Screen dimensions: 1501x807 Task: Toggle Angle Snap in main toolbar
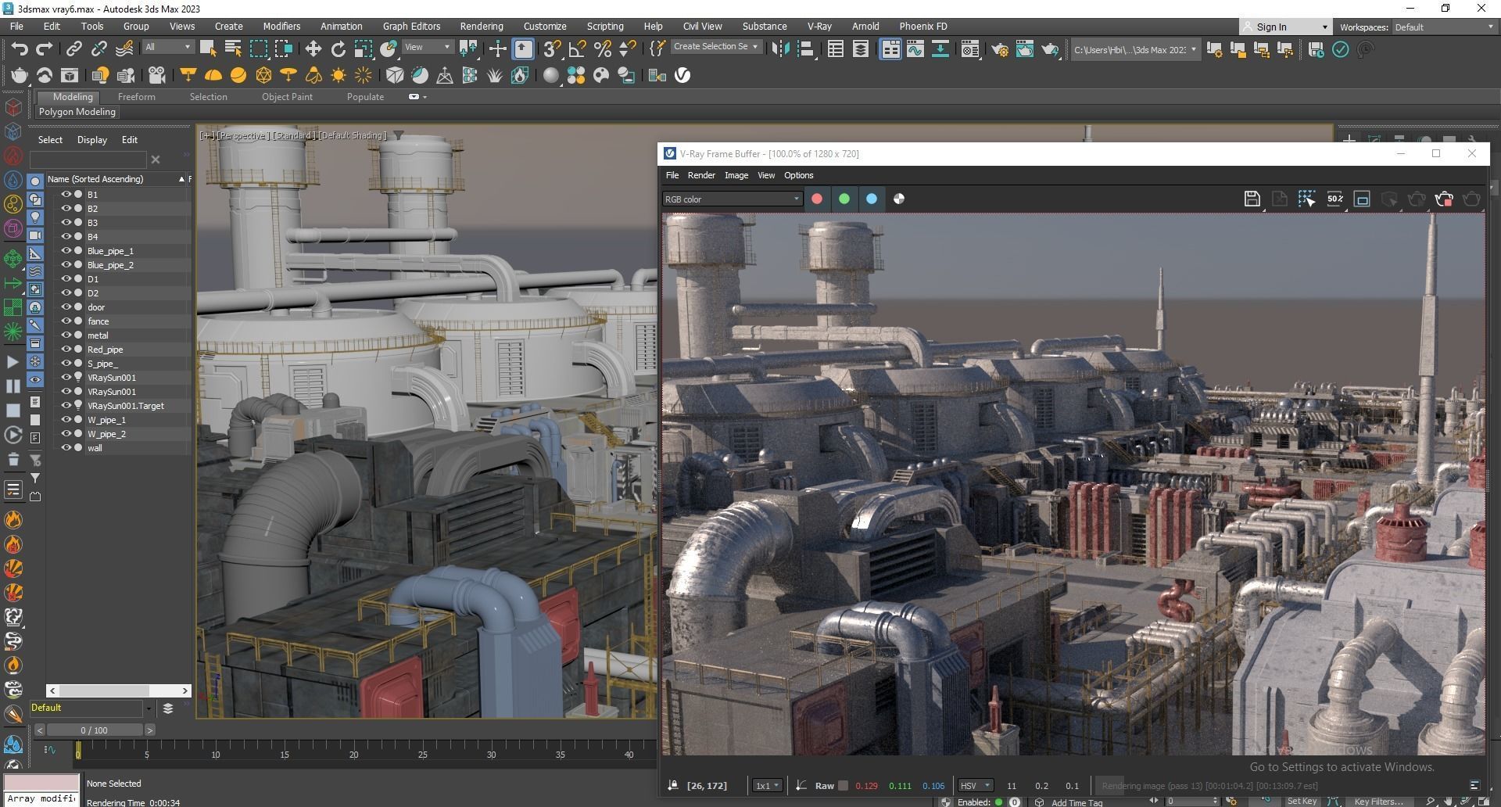(x=578, y=49)
